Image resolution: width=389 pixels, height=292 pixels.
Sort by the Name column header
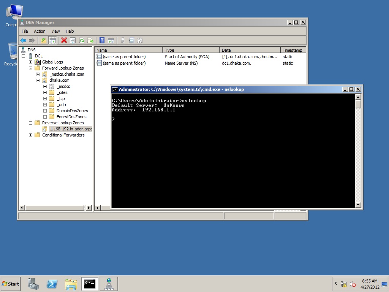(x=128, y=50)
